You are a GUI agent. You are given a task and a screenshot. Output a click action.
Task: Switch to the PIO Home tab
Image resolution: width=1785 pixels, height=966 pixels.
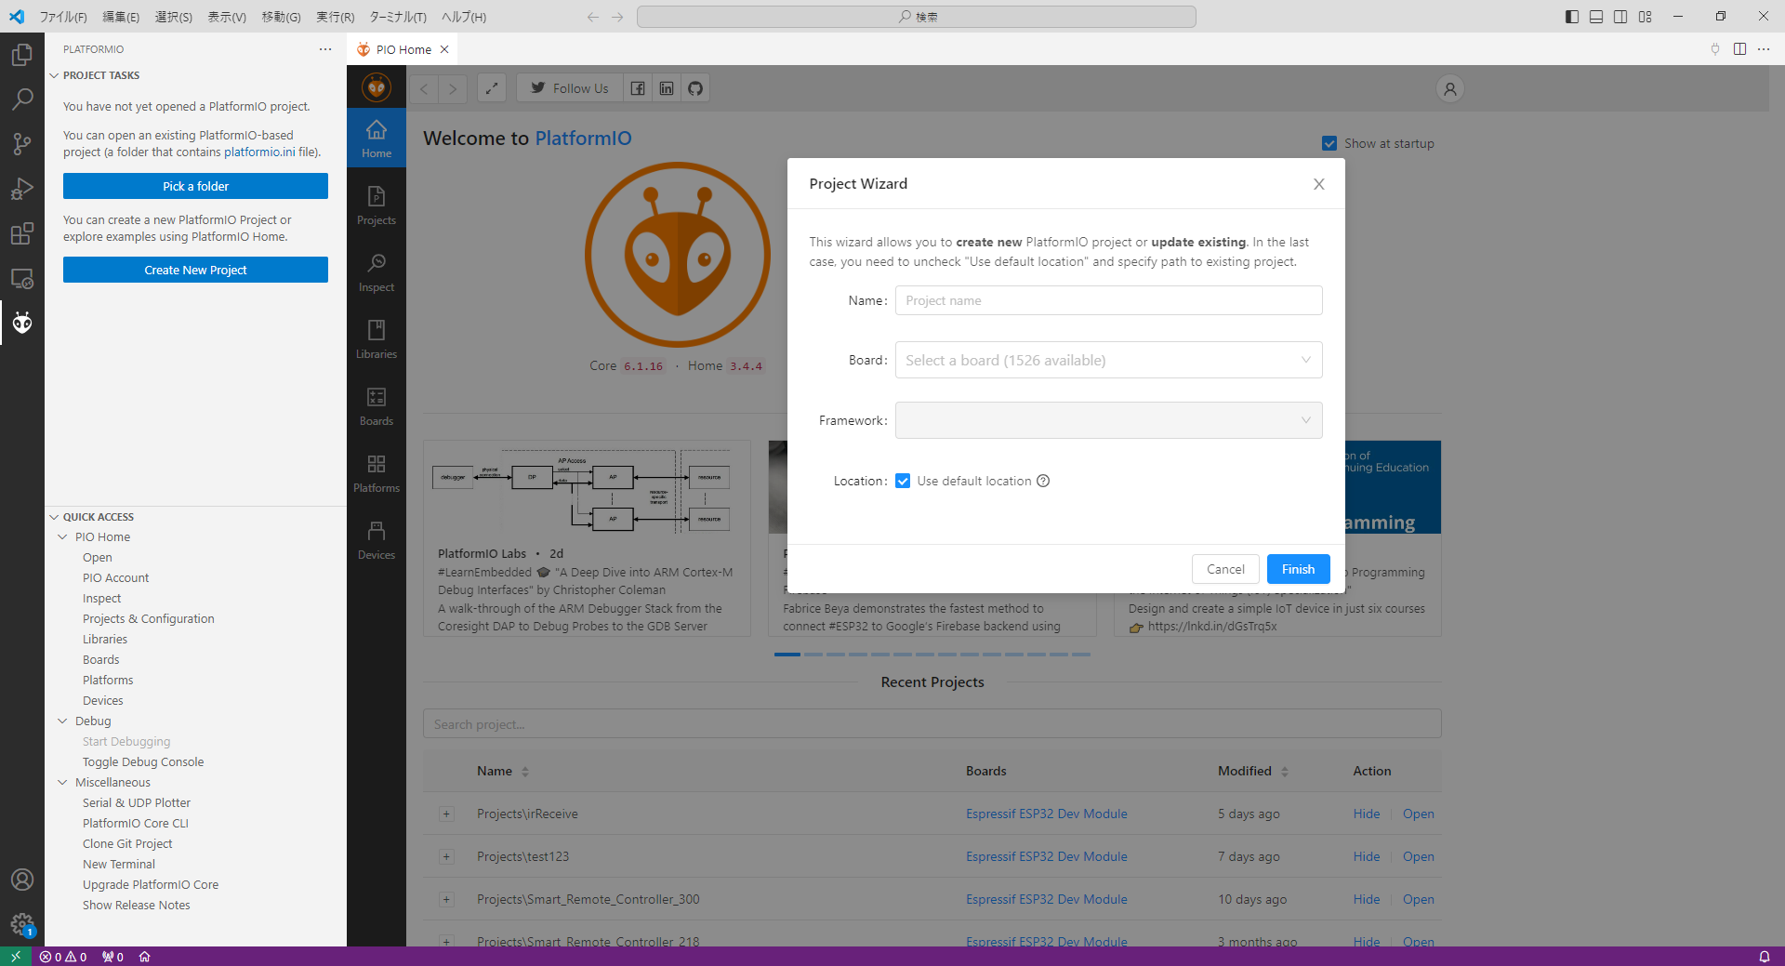pos(403,49)
